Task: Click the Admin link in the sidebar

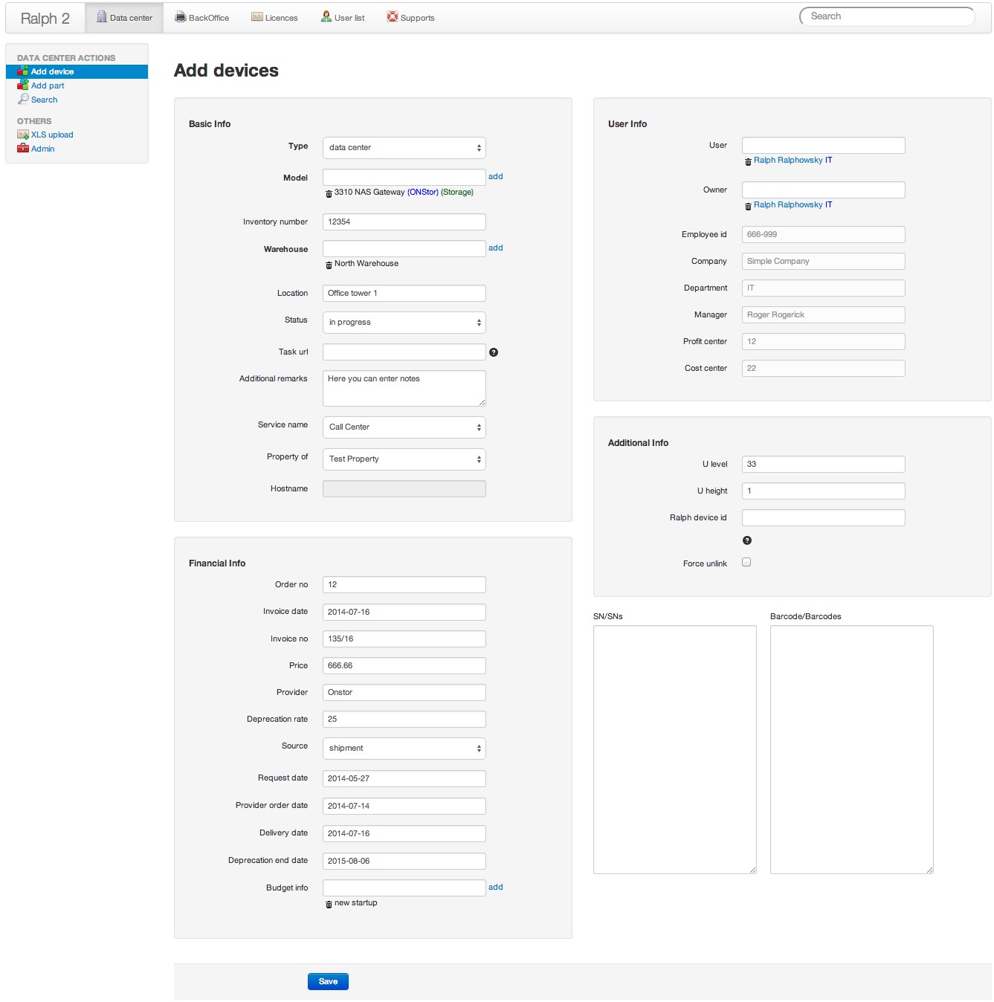Action: point(42,149)
